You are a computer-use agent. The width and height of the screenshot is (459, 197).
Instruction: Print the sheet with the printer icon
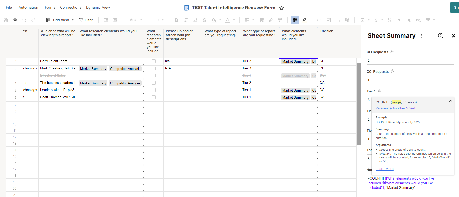[x=15, y=20]
